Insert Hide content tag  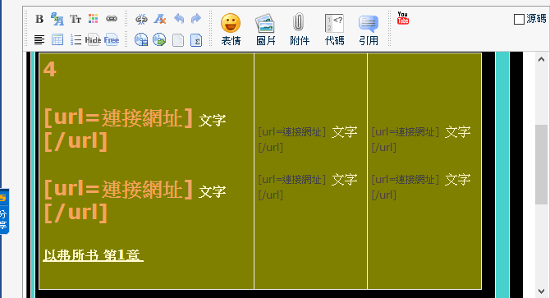[x=93, y=40]
